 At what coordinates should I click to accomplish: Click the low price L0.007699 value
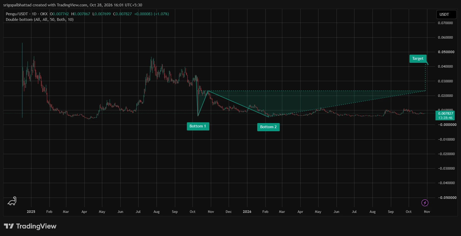click(101, 14)
